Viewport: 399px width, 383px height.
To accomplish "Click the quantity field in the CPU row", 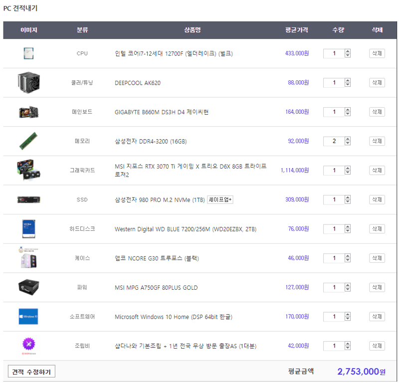I will 334,53.
